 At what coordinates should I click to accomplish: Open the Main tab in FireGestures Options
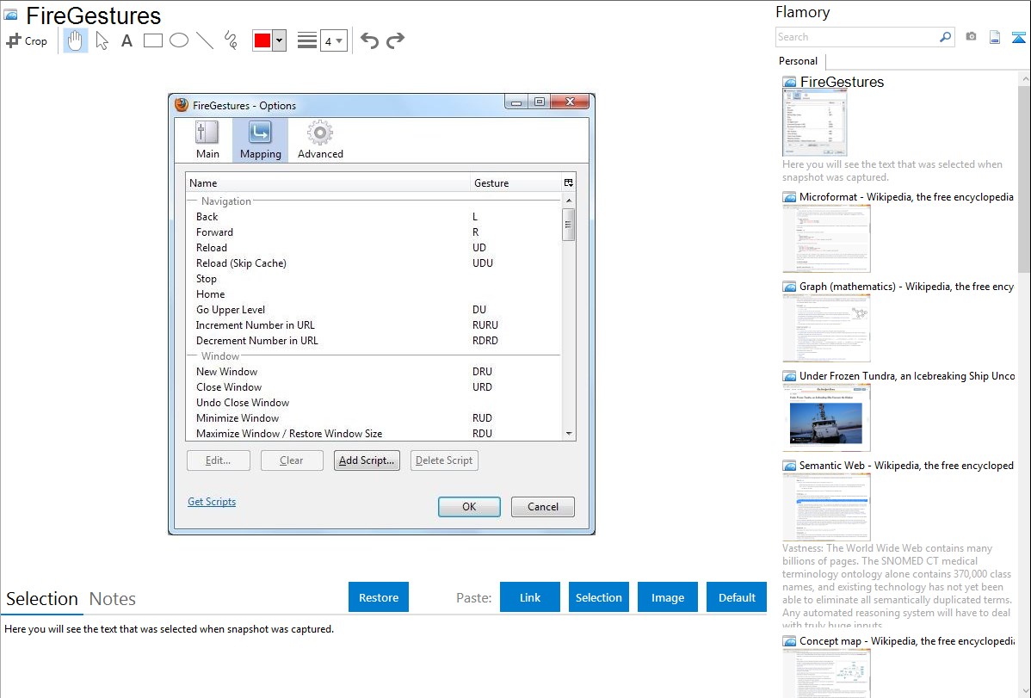coord(207,140)
